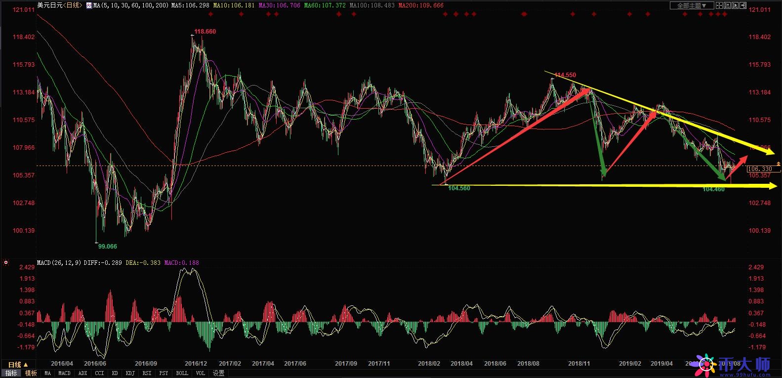The width and height of the screenshot is (782, 378).
Task: Select the CCI indicator
Action: tap(99, 373)
